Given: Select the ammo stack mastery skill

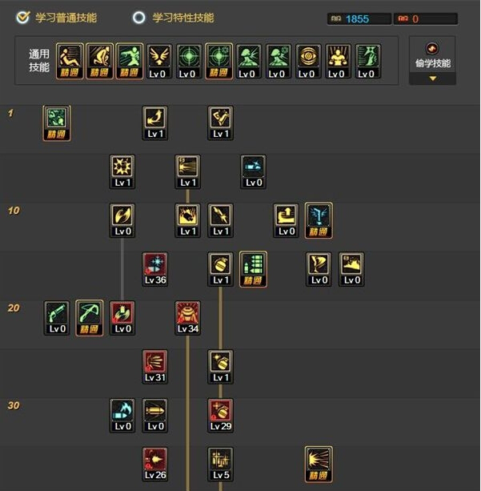Looking at the screenshot, I should 253,269.
